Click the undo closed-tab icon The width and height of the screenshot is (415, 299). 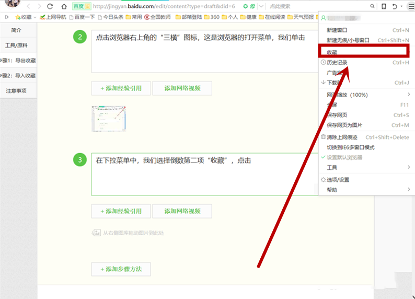point(395,6)
